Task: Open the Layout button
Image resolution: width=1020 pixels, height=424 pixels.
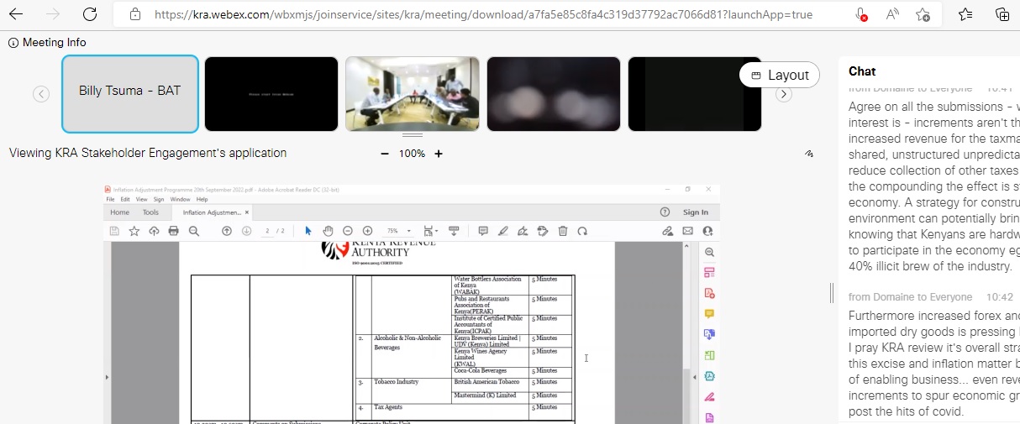Action: click(780, 75)
